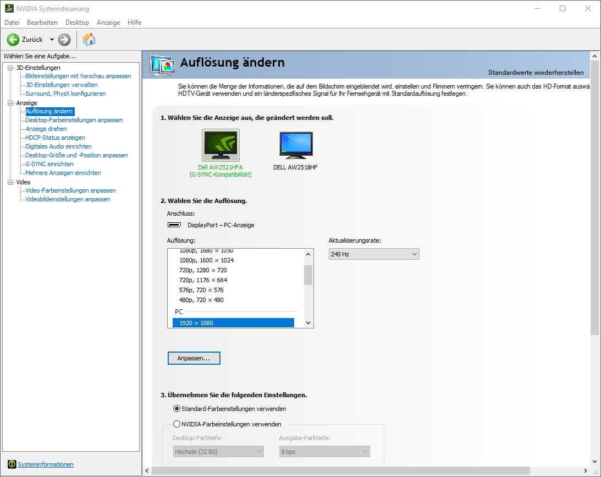This screenshot has height=477, width=601.
Task: Click the horizontal scrollbar right arrow
Action: point(585,470)
